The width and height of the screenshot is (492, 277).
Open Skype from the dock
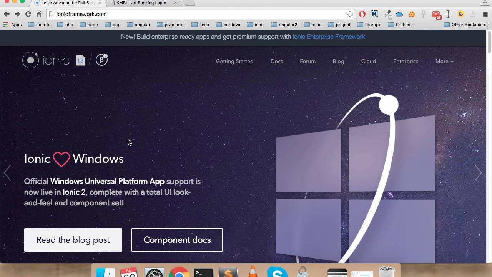(x=277, y=272)
